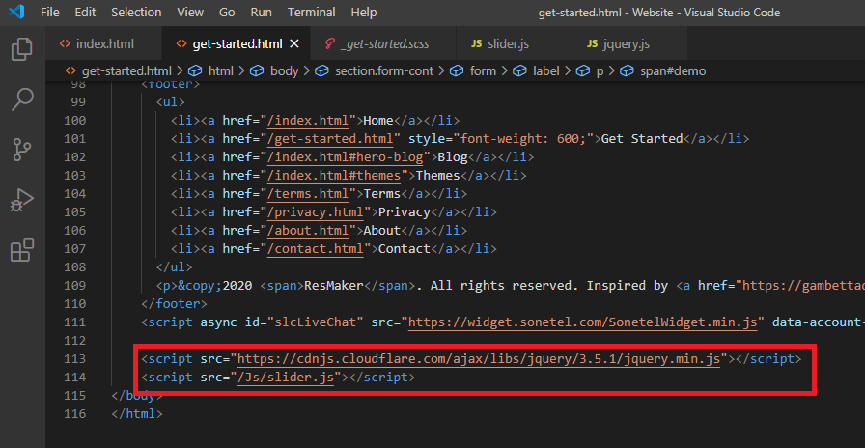Click the /privacy.html href link
This screenshot has width=865, height=448.
tap(315, 211)
